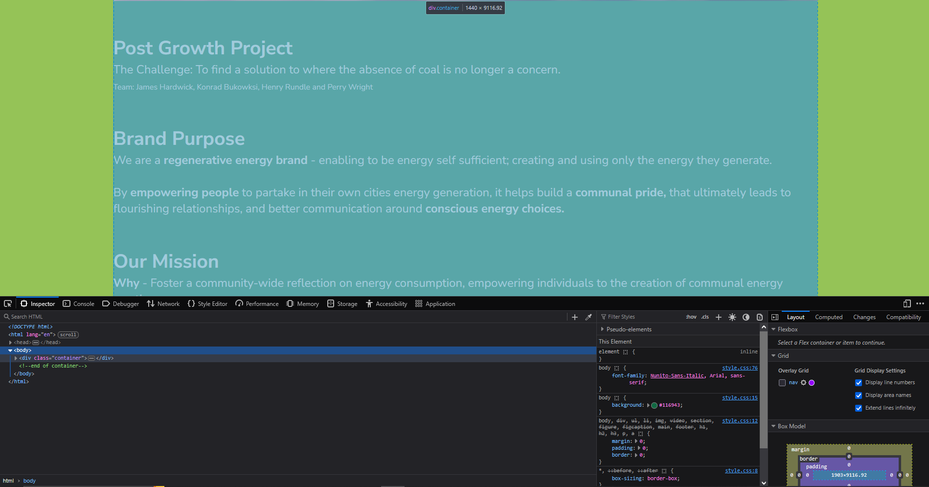Click the Search HTML input field
This screenshot has height=487, width=929.
tap(27, 316)
